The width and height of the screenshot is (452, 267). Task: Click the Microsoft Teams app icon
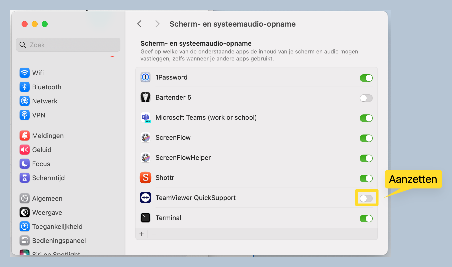145,117
